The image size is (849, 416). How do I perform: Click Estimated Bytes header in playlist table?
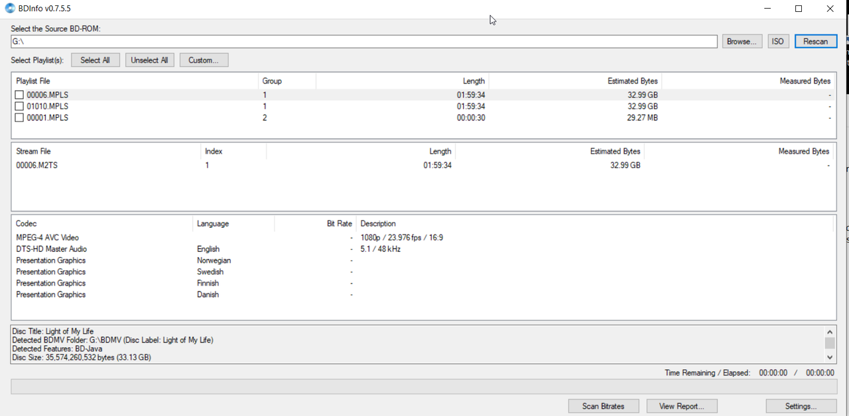click(x=633, y=81)
